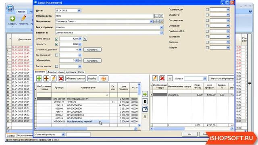Select the Нож Офицерский 2М row

click(87, 99)
